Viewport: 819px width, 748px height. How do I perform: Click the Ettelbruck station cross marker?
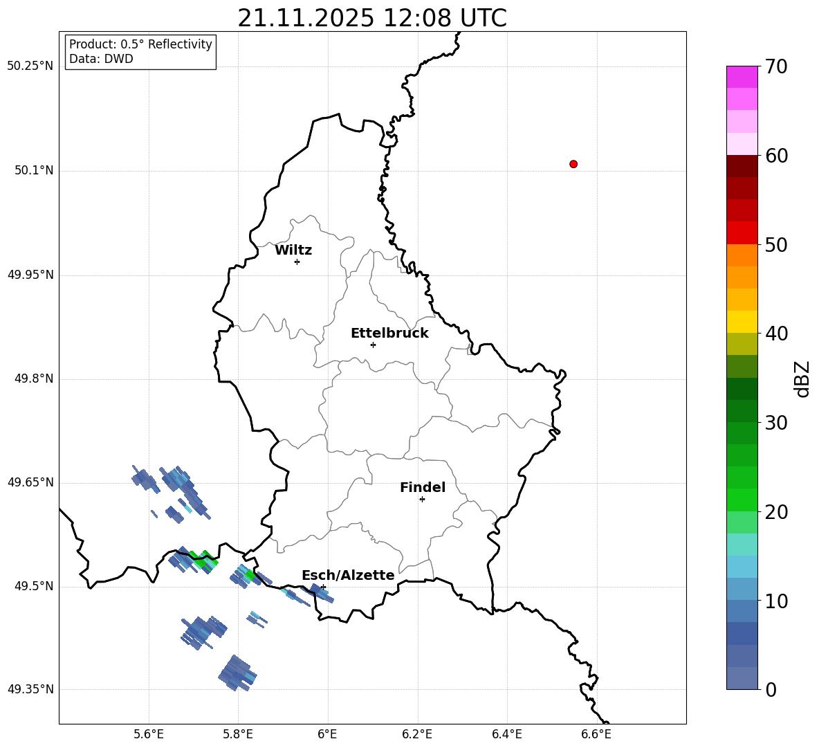pos(373,345)
